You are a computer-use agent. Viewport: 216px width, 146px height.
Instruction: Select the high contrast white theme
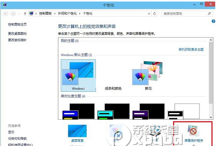pos(183,111)
